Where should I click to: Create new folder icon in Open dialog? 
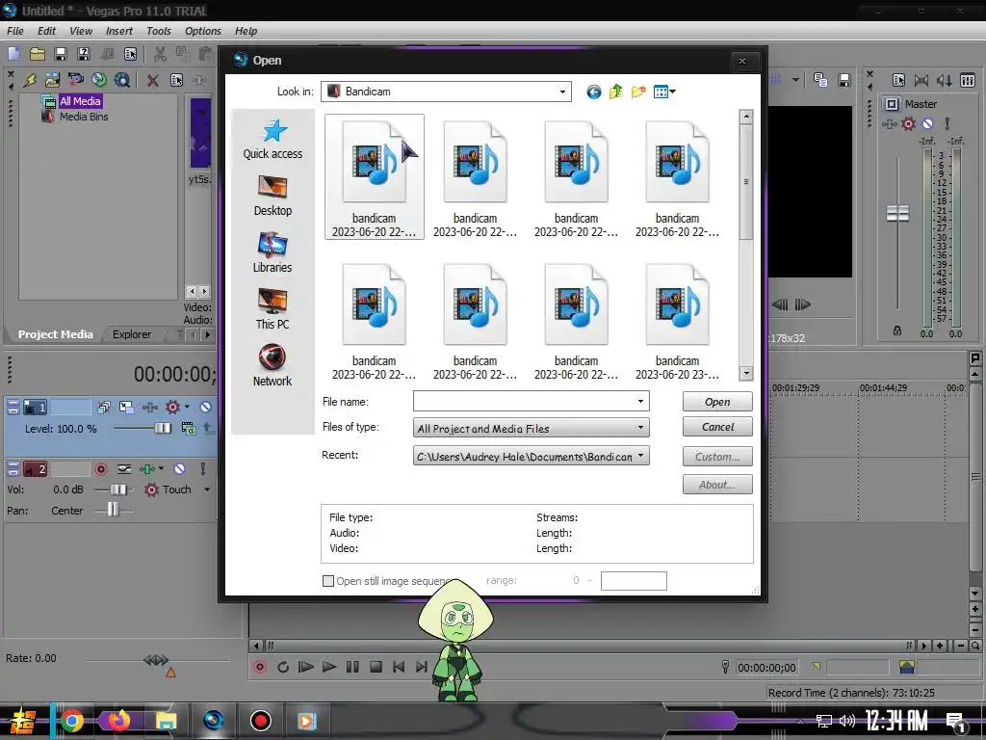[x=638, y=92]
